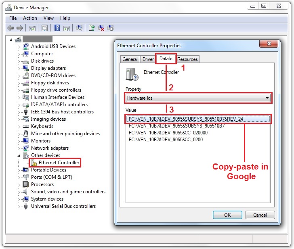Click the Human Interface Devices category icon
This screenshot has height=249, width=294.
(x=25, y=97)
